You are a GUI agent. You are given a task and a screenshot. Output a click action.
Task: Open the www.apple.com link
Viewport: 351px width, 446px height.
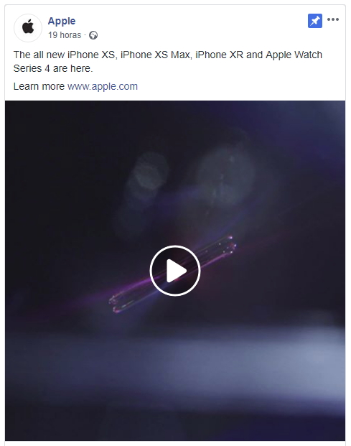(103, 86)
